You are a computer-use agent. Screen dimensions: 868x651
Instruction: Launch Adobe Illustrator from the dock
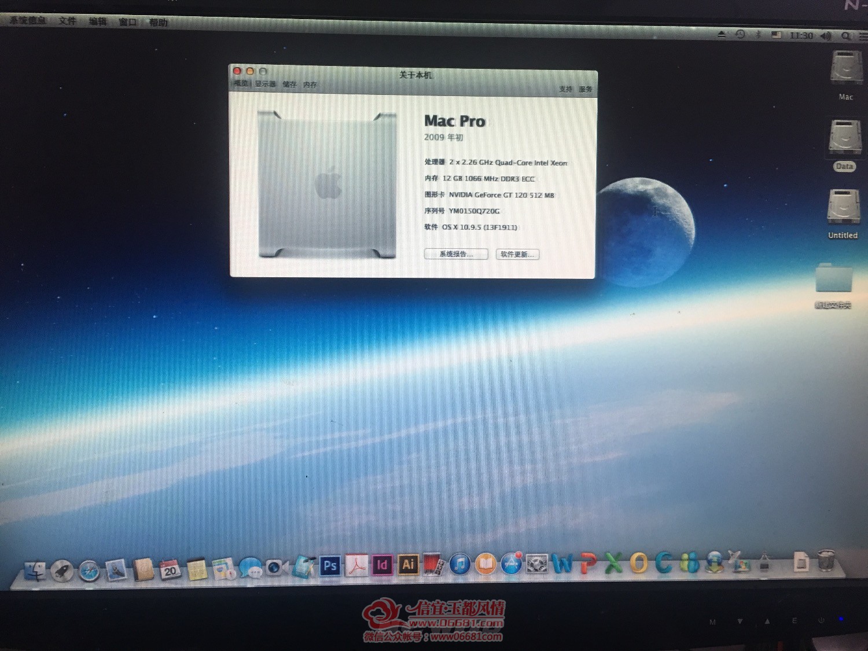408,564
